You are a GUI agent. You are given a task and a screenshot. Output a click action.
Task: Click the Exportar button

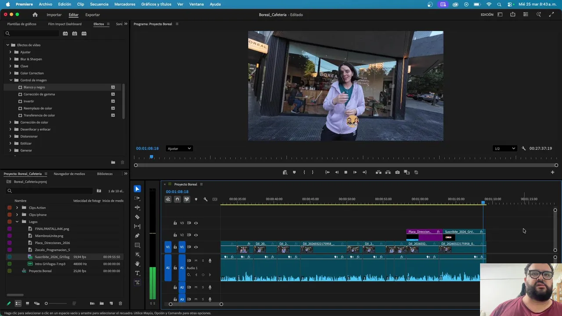tap(93, 14)
